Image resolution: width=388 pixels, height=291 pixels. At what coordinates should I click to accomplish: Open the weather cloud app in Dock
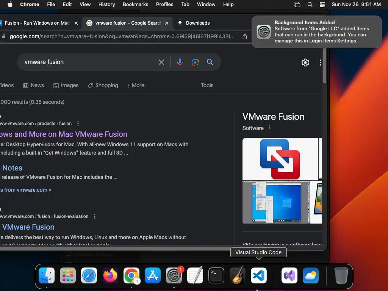click(x=311, y=275)
